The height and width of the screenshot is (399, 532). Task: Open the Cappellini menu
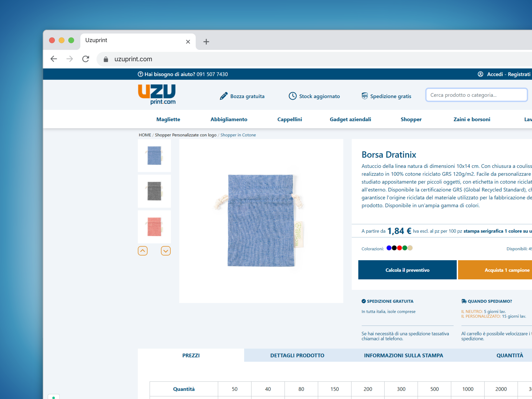pyautogui.click(x=290, y=119)
